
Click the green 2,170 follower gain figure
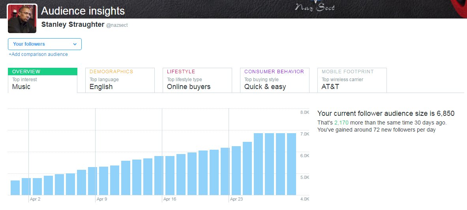(x=341, y=123)
